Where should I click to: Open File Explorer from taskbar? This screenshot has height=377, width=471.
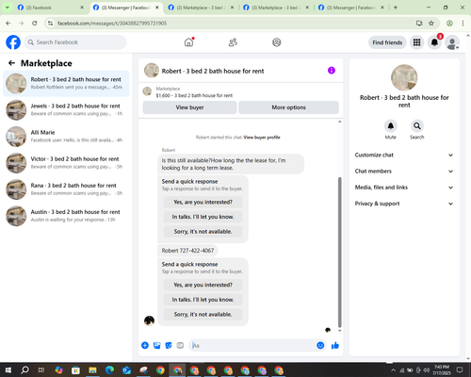(x=92, y=370)
